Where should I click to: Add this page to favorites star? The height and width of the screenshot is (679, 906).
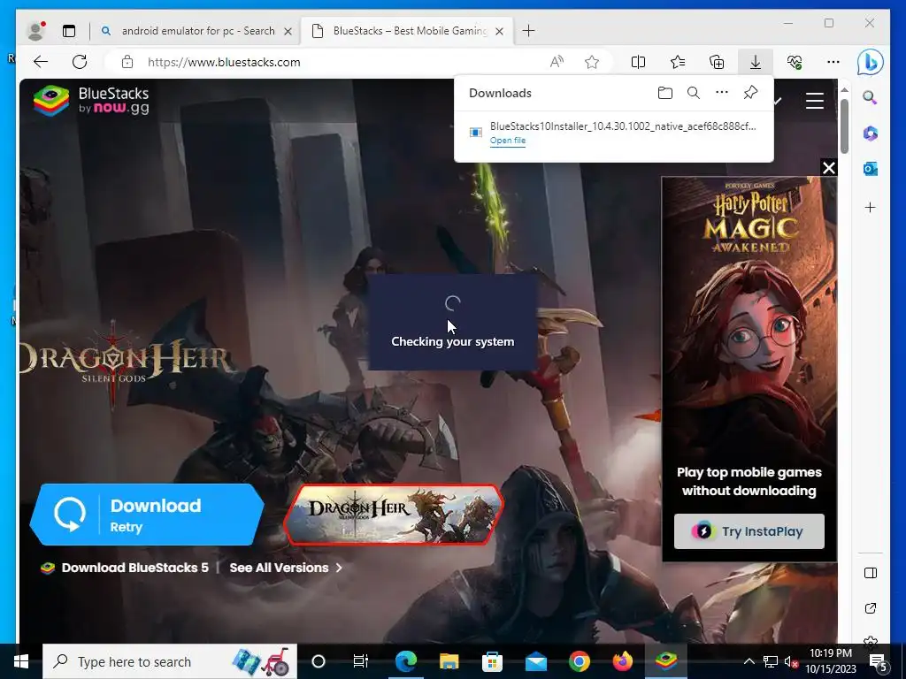(592, 62)
